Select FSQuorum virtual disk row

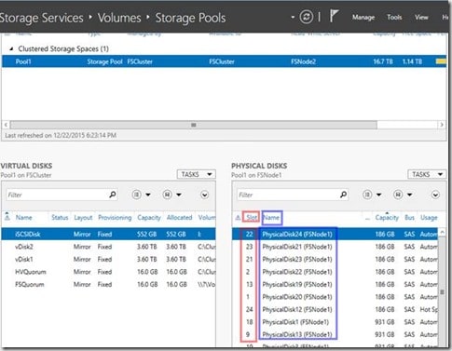tap(108, 284)
